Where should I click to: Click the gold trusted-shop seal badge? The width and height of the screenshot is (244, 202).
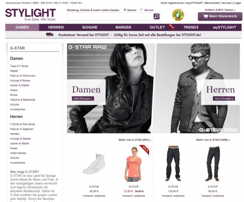178,15
